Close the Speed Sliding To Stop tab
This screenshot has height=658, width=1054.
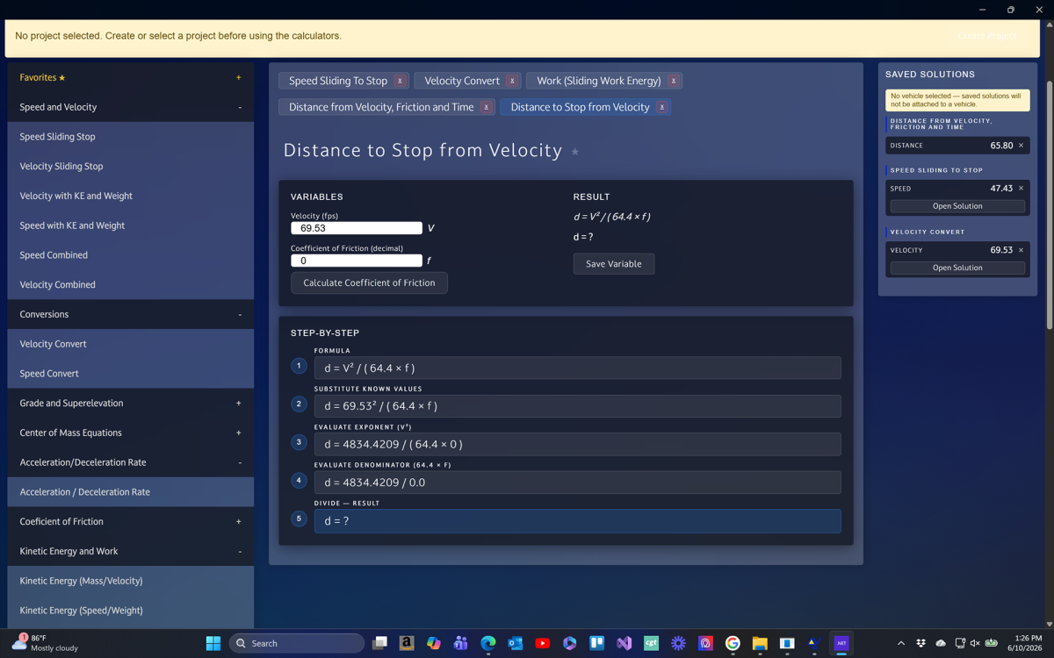pos(400,81)
